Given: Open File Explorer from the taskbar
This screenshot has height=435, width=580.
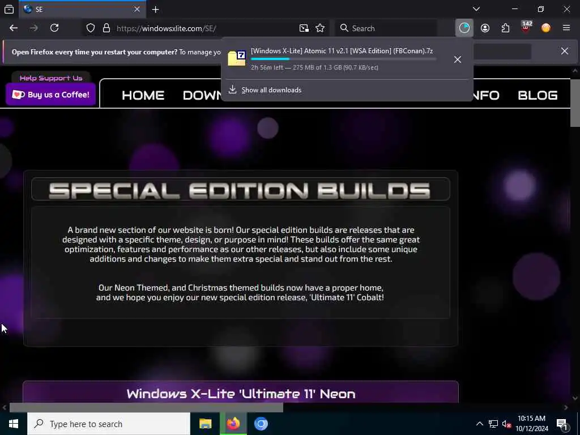Looking at the screenshot, I should 205,424.
